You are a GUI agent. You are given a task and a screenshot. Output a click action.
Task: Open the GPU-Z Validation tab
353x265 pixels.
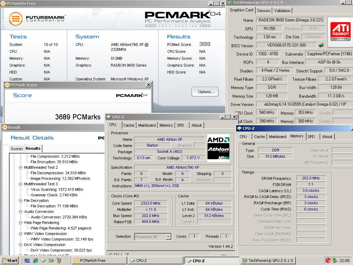click(282, 11)
